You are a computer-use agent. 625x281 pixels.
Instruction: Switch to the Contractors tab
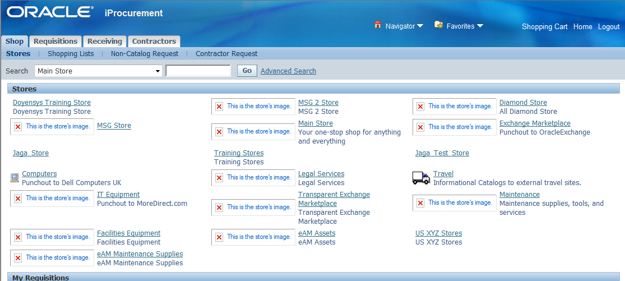click(x=154, y=41)
